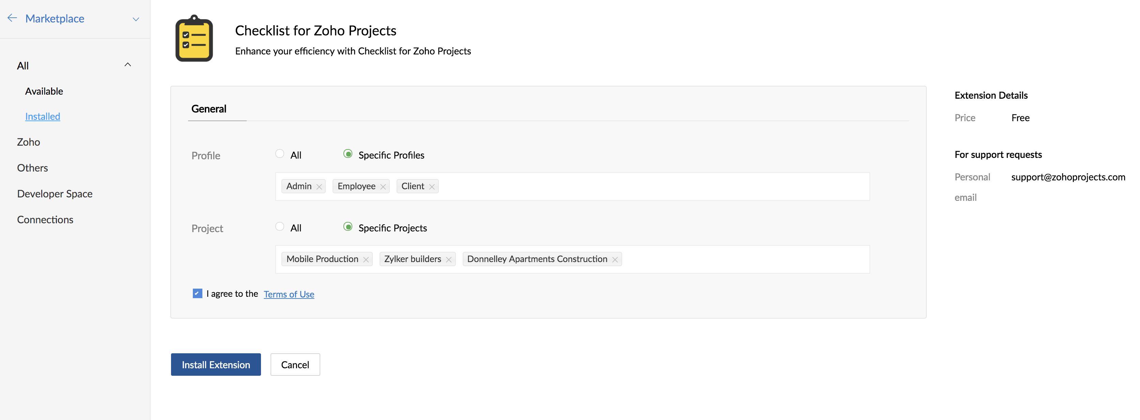
Task: Select Specific Projects radio button
Action: 348,227
